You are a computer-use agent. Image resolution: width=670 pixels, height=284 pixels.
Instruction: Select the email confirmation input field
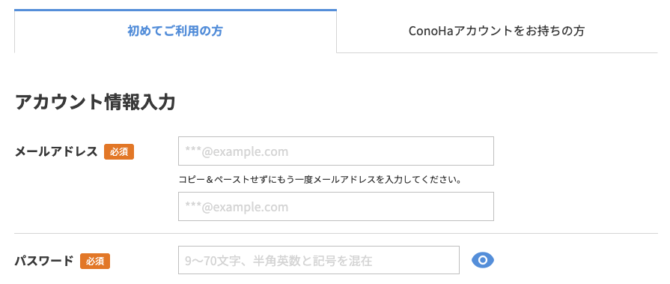coord(336,207)
